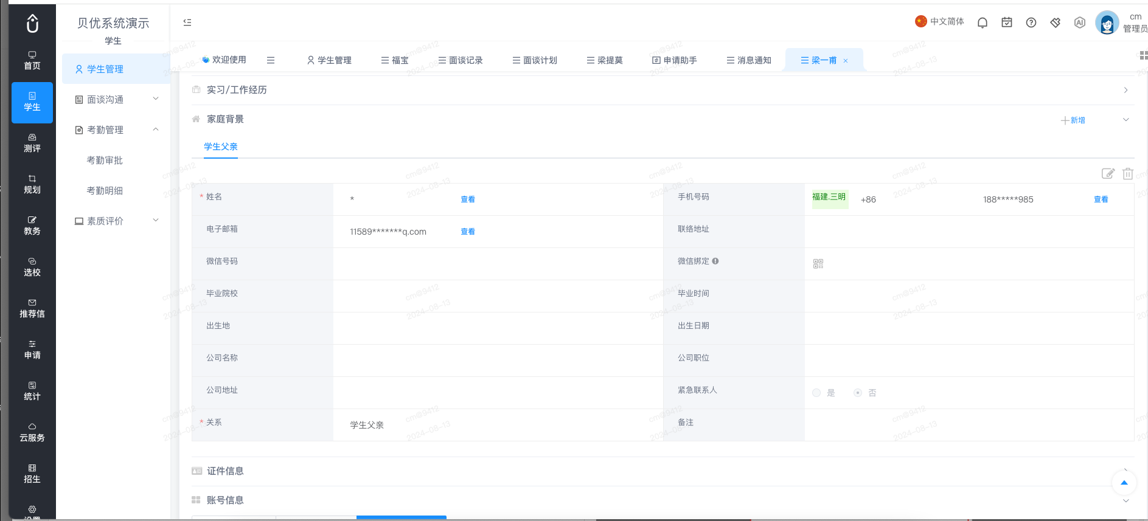Delete the 学生父亲 record with trash icon

1128,174
